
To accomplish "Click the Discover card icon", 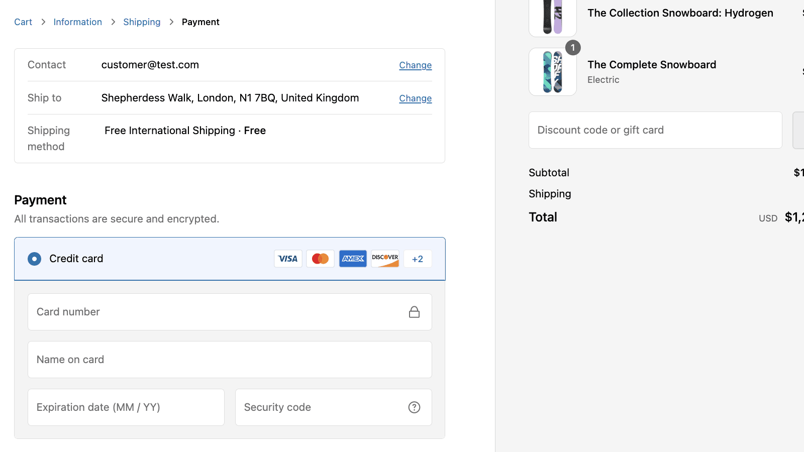I will (x=385, y=259).
